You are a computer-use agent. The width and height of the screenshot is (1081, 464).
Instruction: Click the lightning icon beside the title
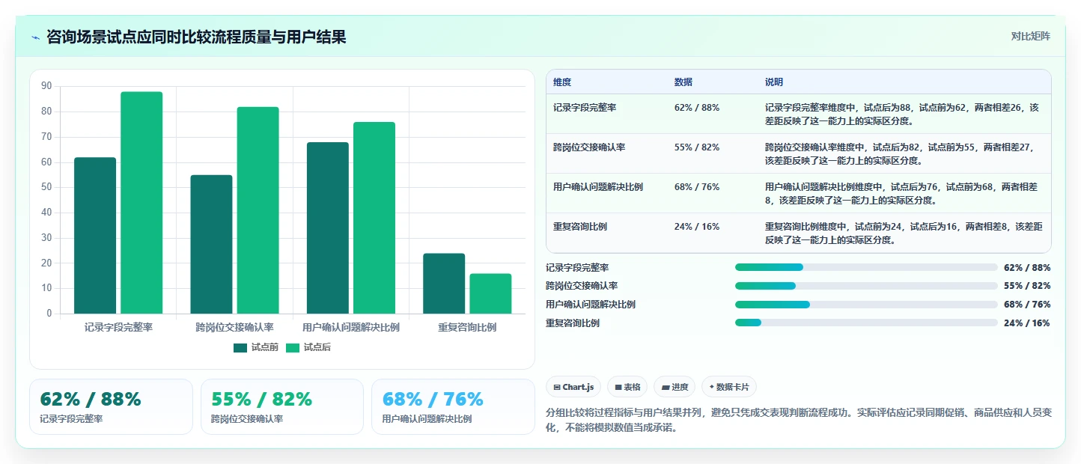tap(35, 37)
